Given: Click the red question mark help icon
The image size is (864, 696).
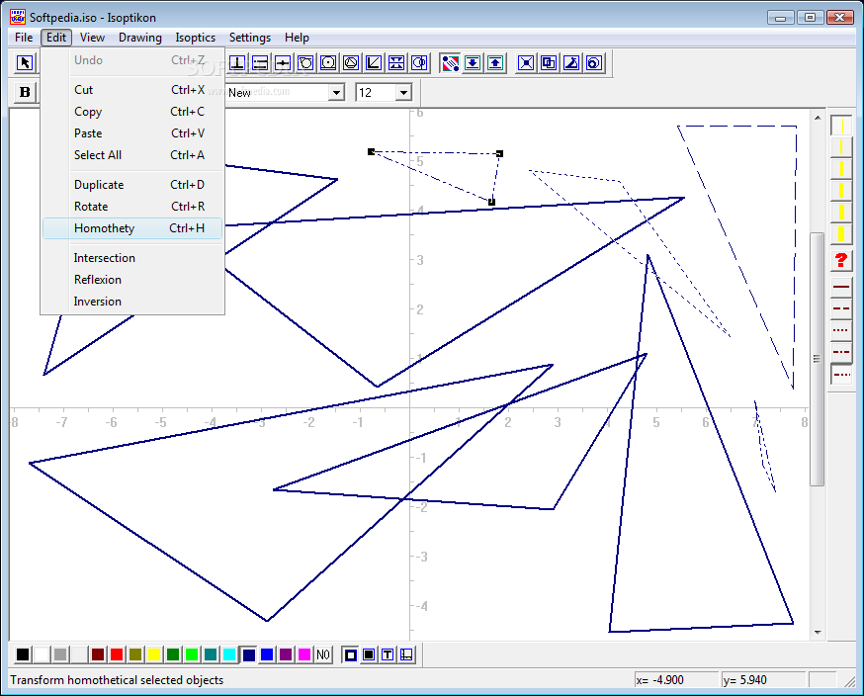Looking at the screenshot, I should point(841,260).
